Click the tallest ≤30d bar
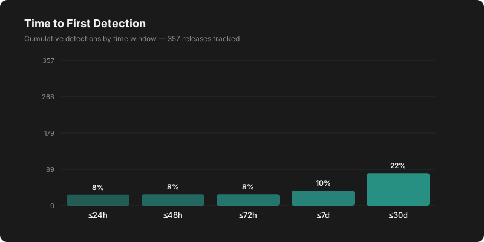The width and height of the screenshot is (484, 242). coord(398,189)
